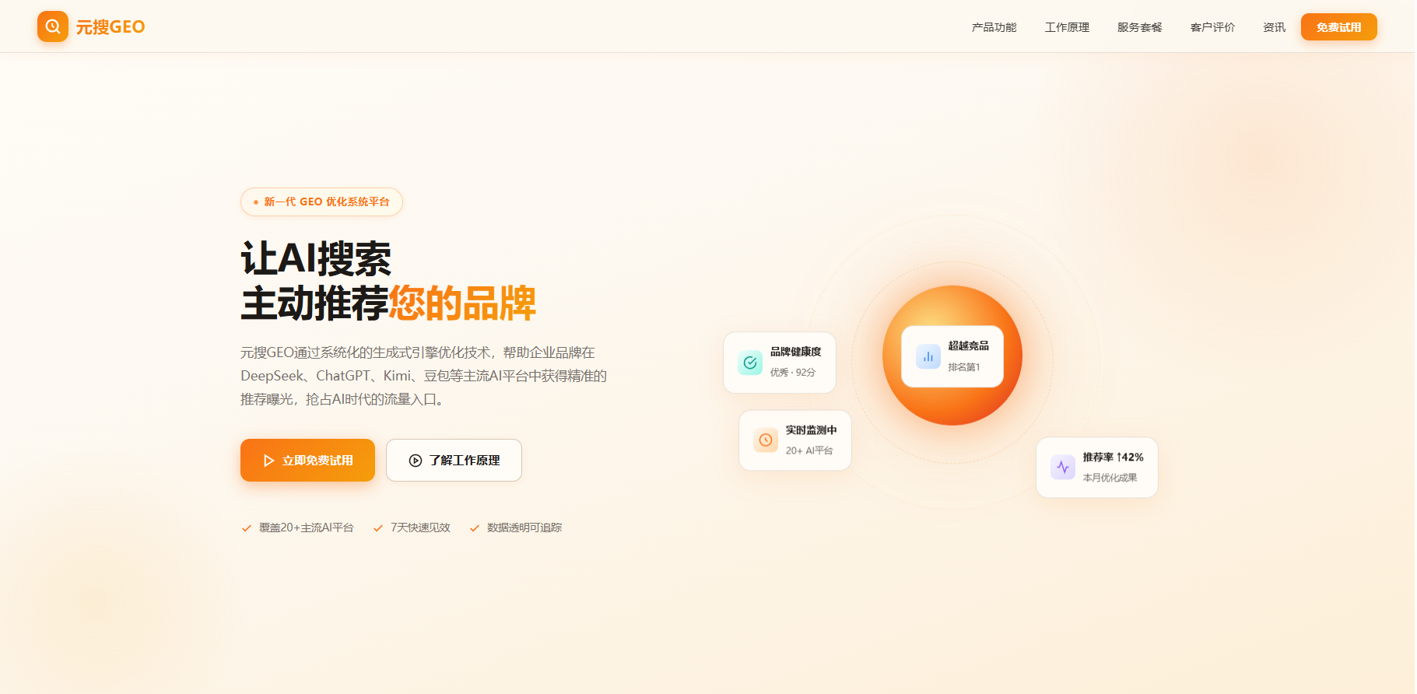Click the 立即免费试用 button
1417x694 pixels.
(x=307, y=460)
